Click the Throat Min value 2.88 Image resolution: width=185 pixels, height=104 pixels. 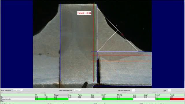[55, 97]
